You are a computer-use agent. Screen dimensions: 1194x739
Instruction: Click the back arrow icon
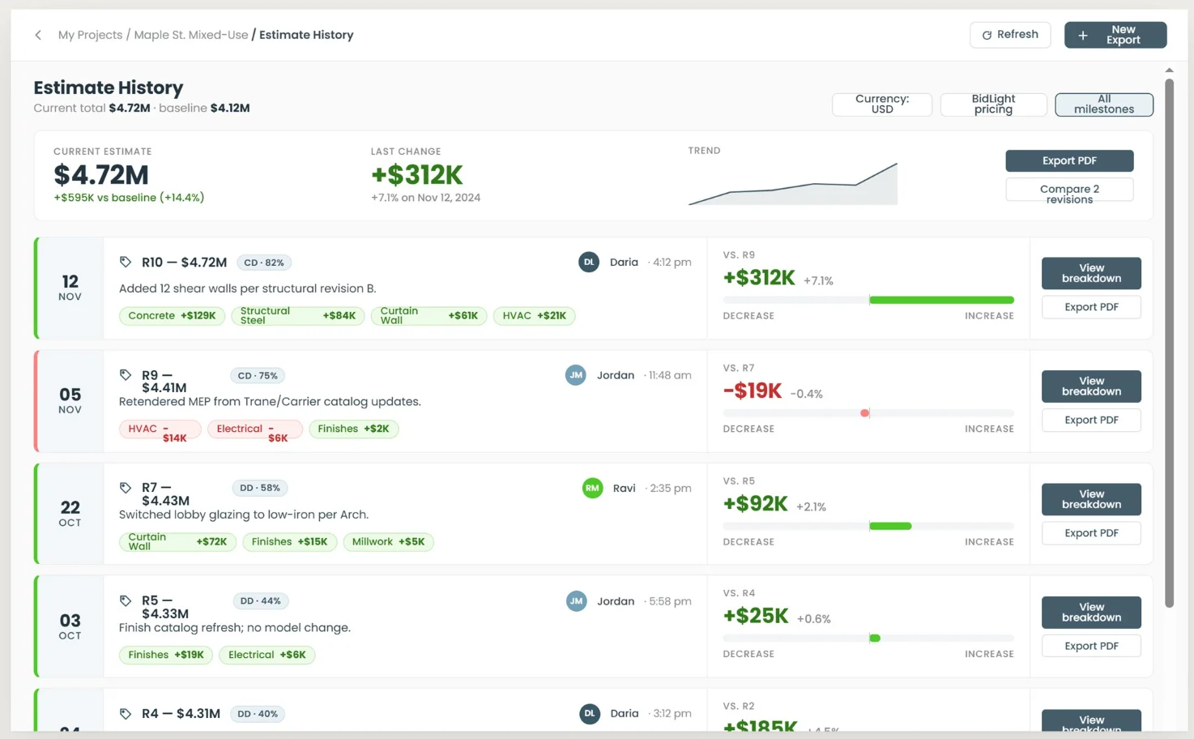(38, 35)
